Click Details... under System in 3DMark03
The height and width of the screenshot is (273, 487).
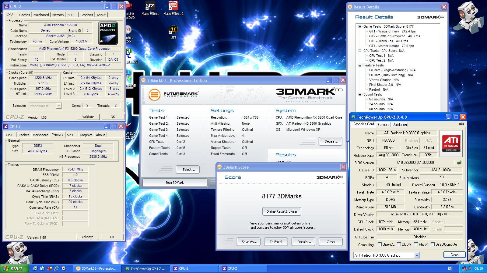(x=331, y=141)
